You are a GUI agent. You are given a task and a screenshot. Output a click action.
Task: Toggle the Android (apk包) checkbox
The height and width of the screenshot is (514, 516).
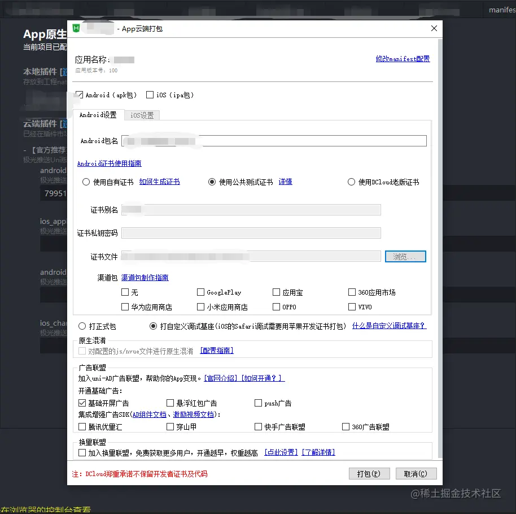tap(79, 95)
